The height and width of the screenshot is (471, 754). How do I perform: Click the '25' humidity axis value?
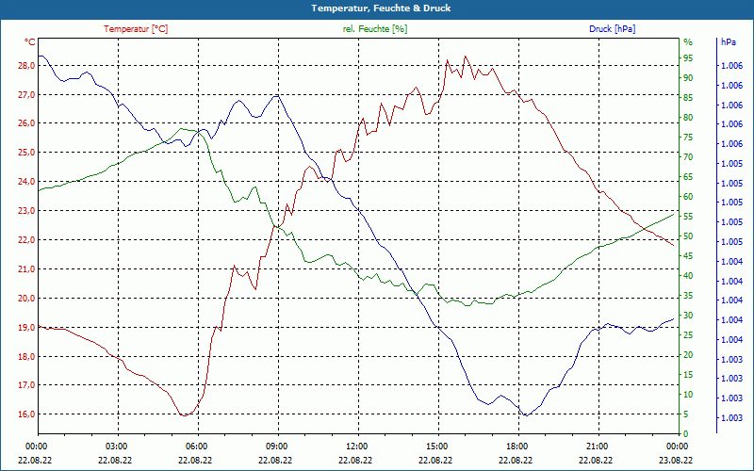pos(688,335)
